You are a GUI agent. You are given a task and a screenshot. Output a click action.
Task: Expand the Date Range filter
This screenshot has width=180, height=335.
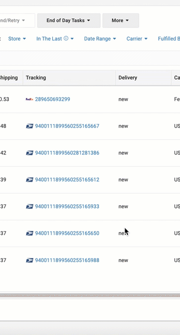click(100, 39)
